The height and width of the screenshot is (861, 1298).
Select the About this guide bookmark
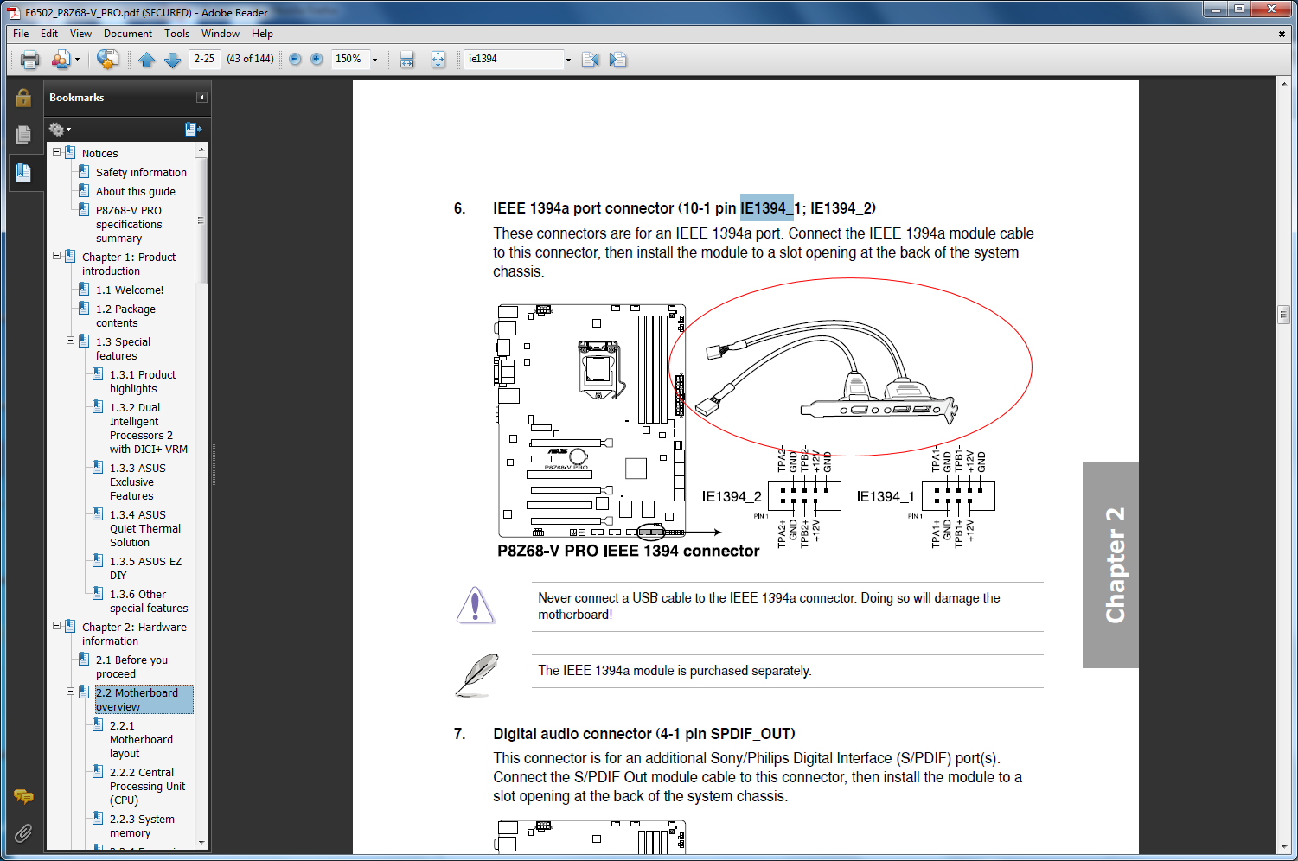point(136,192)
